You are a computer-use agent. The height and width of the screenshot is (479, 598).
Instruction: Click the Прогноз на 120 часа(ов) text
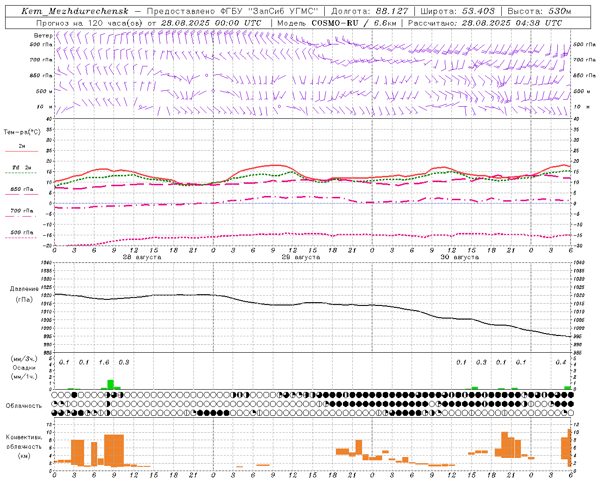(90, 23)
